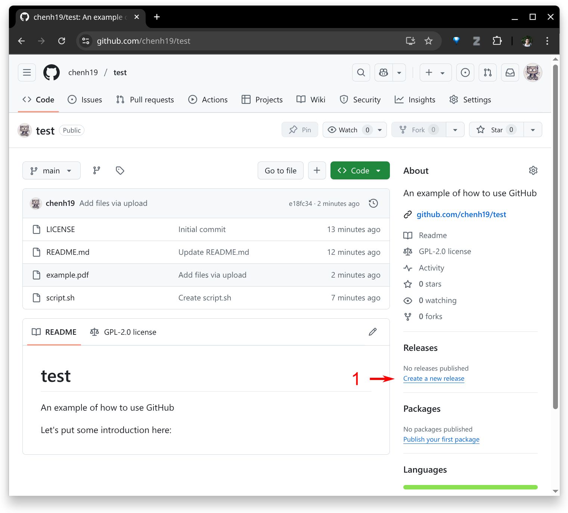Select the README tab in file viewer
Screen dimensions: 568x513
point(54,332)
